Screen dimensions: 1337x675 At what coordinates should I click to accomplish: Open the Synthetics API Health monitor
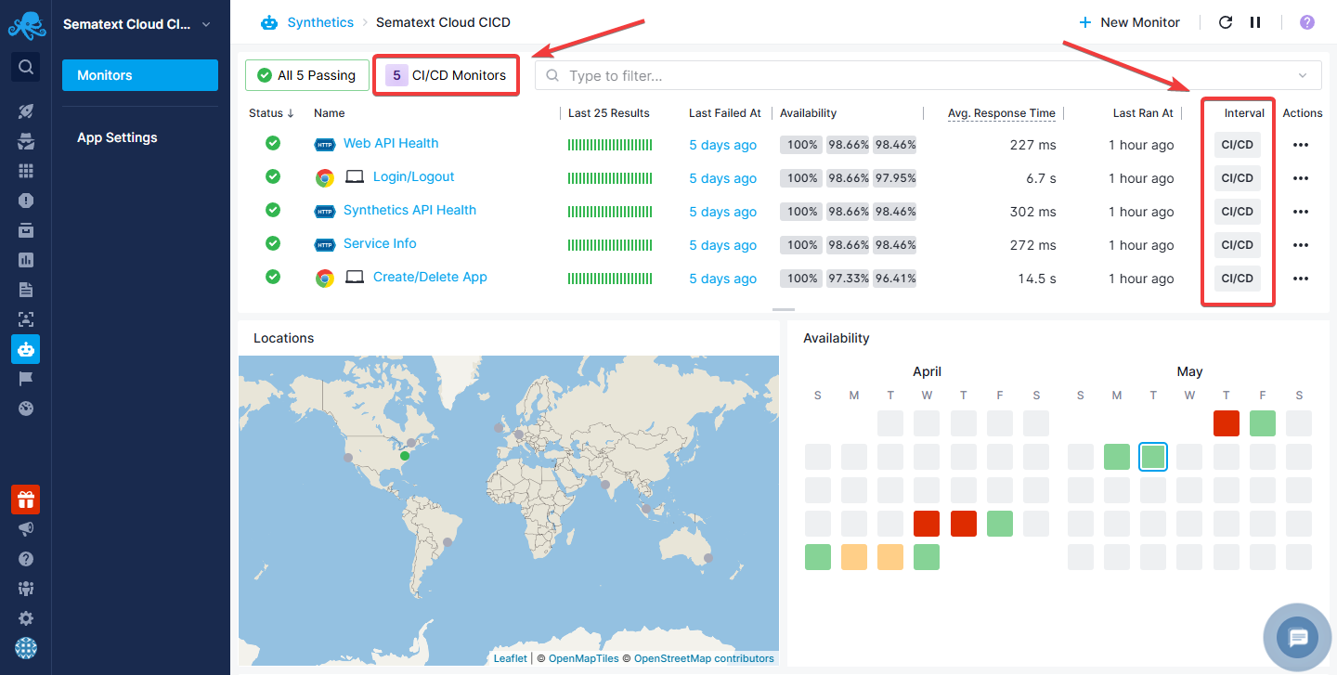[409, 210]
